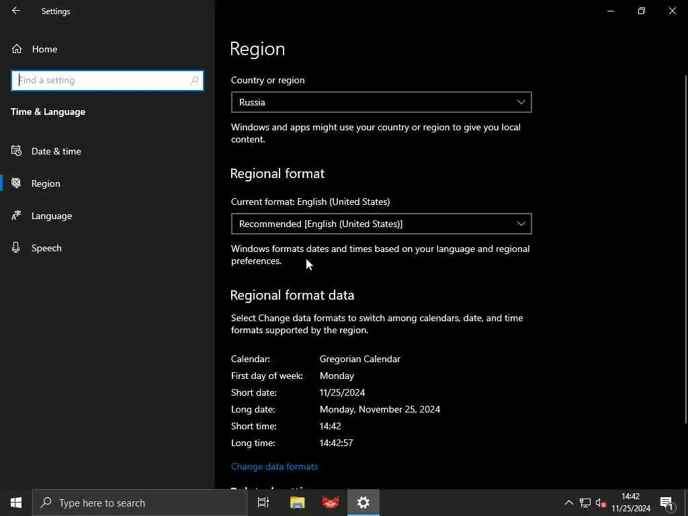Click the magnifier icon in Find a setting

click(x=194, y=81)
